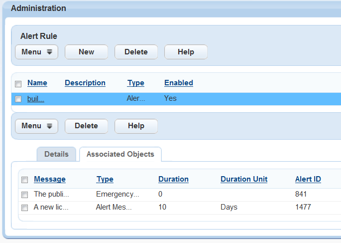Viewport: 341px width, 243px height.
Task: Check the buil... alert rule row checkbox
Action: tap(18, 99)
